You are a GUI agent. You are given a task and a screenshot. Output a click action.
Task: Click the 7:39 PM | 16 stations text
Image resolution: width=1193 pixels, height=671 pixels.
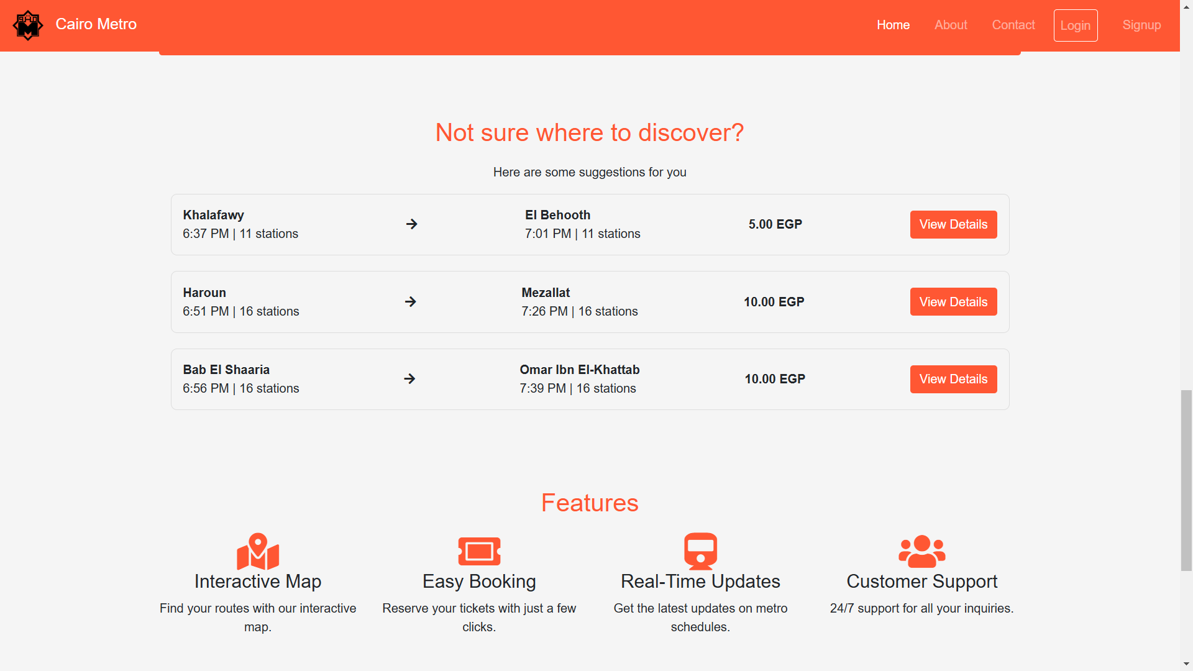578,388
